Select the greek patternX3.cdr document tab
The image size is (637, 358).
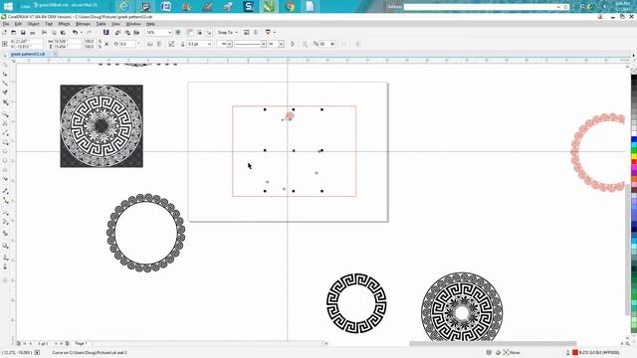pyautogui.click(x=28, y=54)
